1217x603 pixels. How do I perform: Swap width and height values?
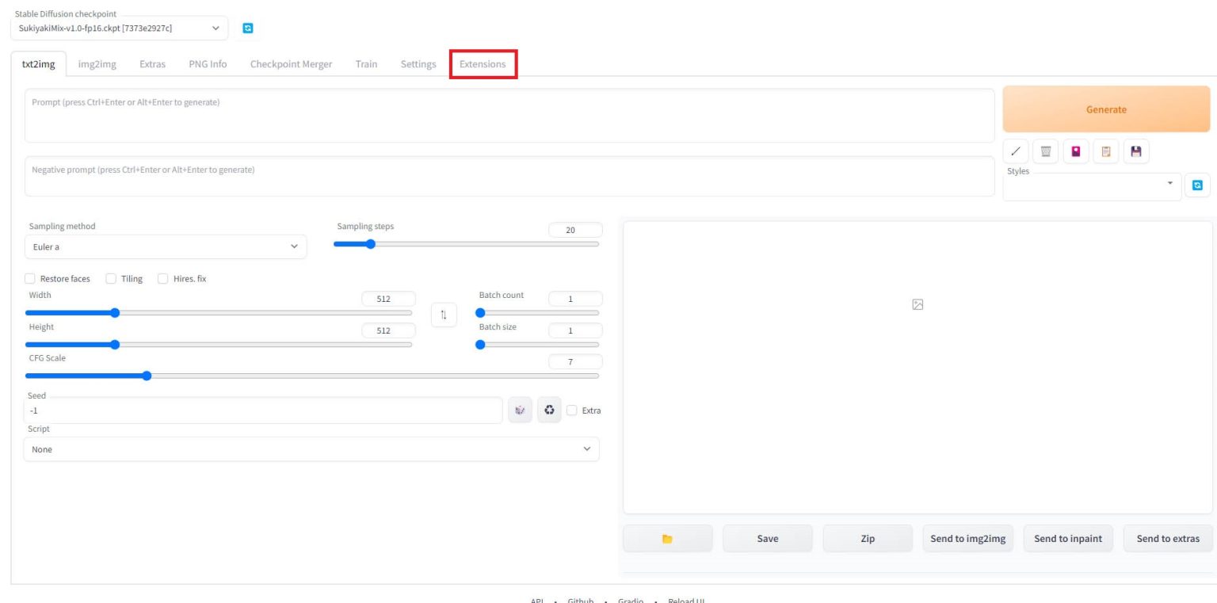tap(444, 315)
